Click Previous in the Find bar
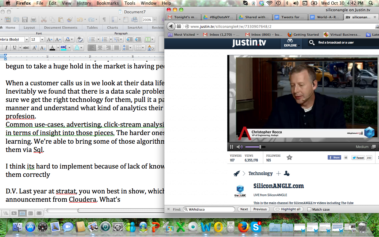The image size is (379, 237). (260, 209)
